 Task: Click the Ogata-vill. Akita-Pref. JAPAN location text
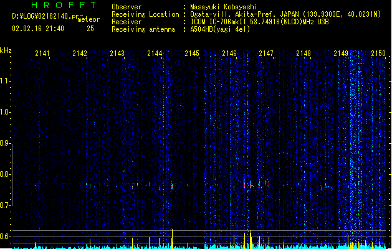tap(285, 14)
